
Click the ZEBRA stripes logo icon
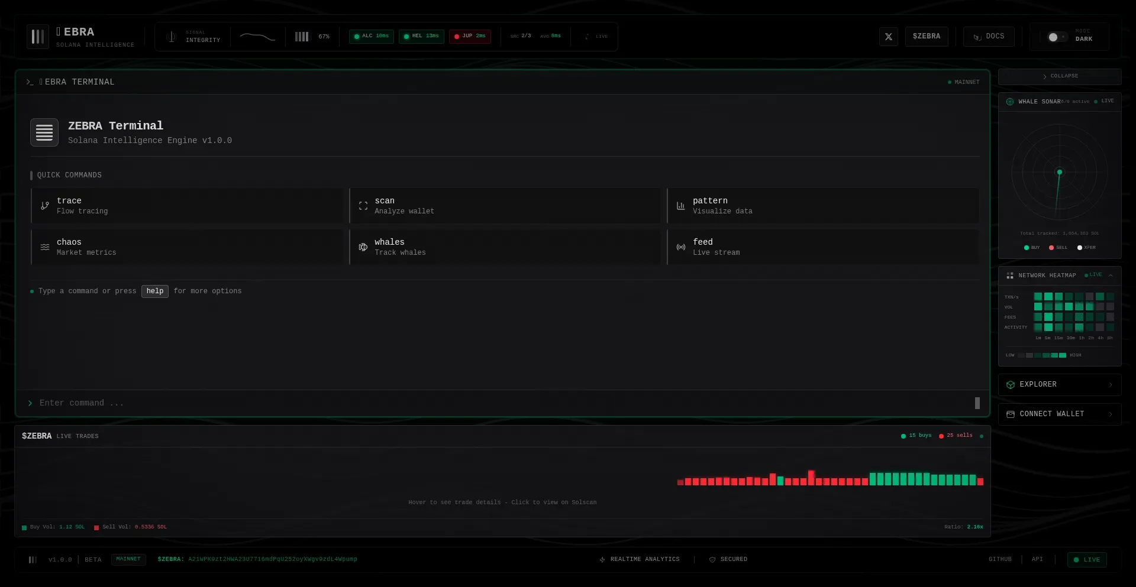click(x=38, y=37)
